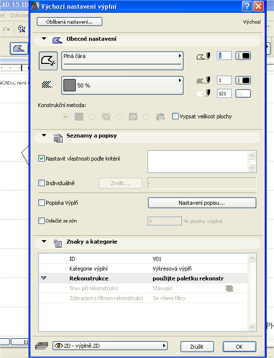Collapse the Obecné nastavení section
This screenshot has height=358, width=274.
(x=44, y=39)
